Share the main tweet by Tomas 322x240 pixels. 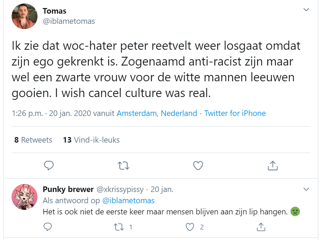273,165
